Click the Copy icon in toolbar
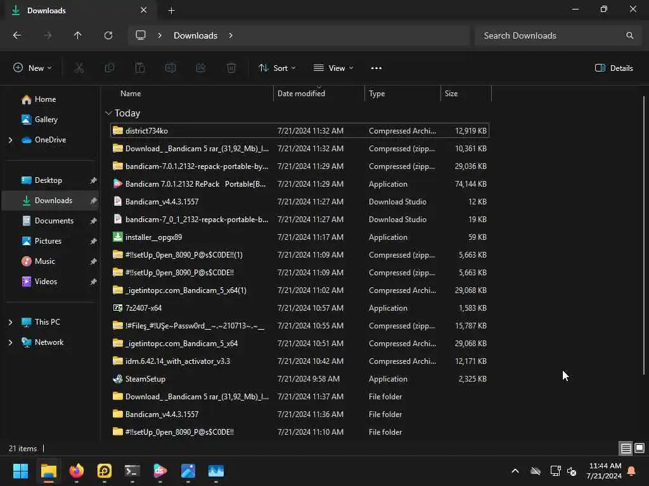The image size is (649, 486). pos(110,68)
